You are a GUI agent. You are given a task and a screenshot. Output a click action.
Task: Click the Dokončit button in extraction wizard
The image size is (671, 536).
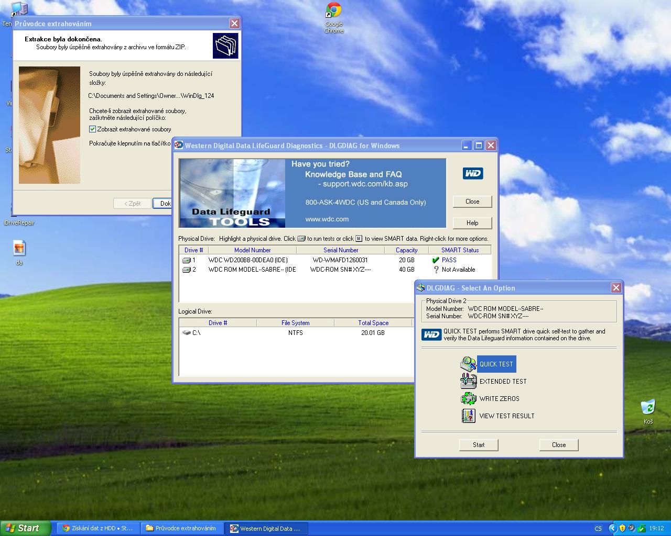click(163, 204)
